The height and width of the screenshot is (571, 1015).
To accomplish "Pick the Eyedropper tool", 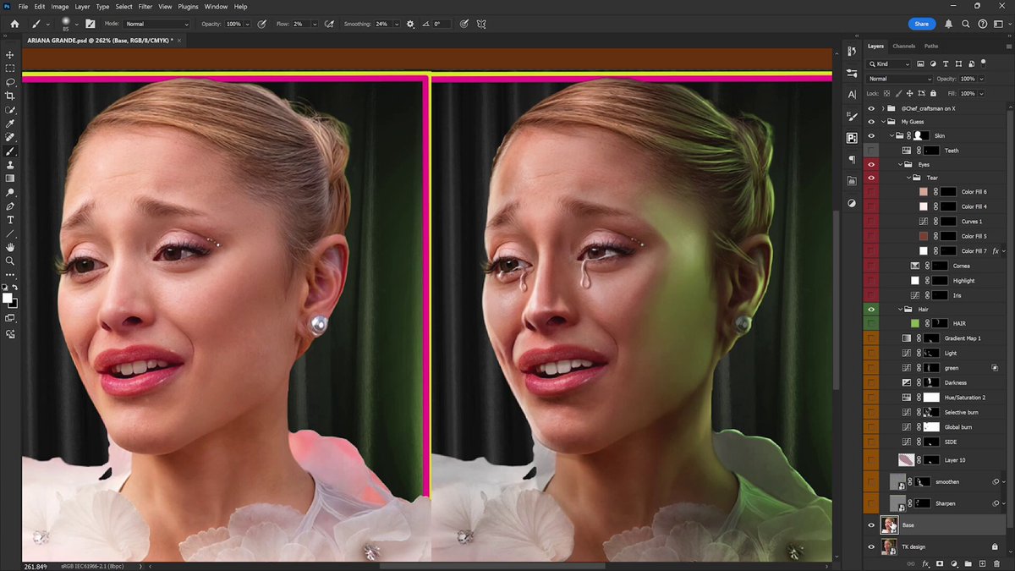I will point(10,124).
